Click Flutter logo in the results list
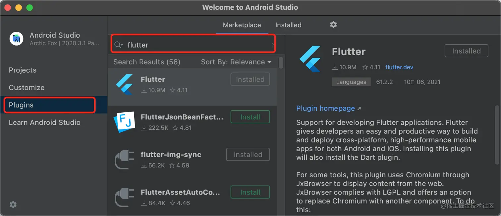 pos(124,85)
